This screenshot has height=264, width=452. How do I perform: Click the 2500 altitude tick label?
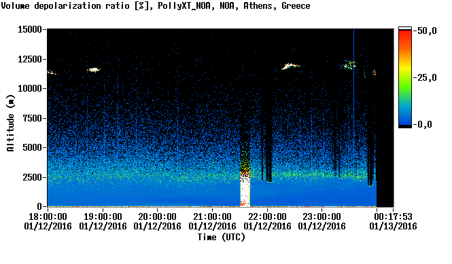pos(32,177)
